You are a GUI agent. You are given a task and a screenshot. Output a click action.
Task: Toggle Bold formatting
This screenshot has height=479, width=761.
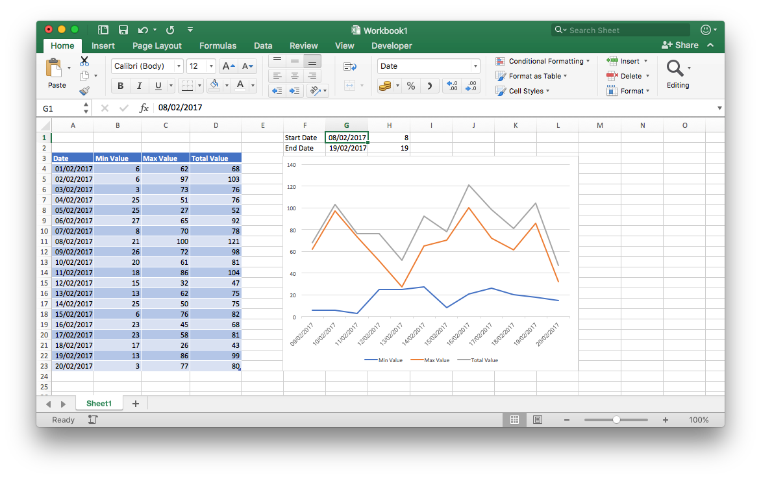coord(120,86)
